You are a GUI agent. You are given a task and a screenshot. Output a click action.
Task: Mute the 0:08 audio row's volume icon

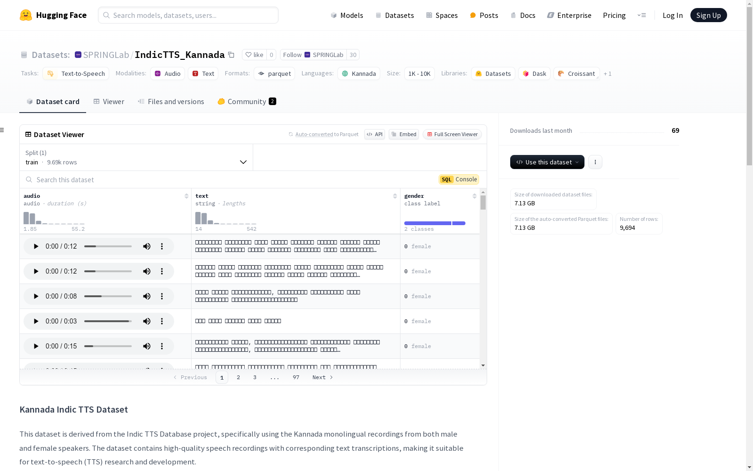pos(147,296)
